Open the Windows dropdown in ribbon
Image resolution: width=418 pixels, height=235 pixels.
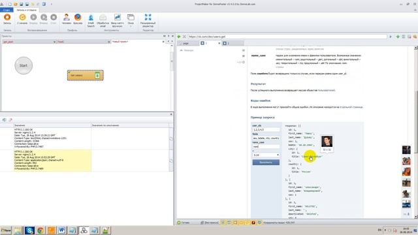point(131,21)
